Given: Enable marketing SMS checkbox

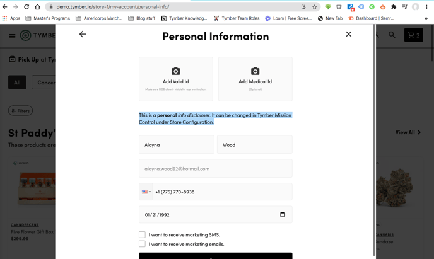Looking at the screenshot, I should click(x=142, y=234).
